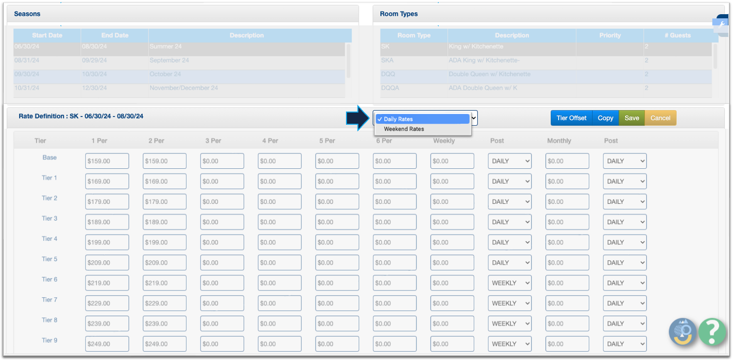Cancel the rate definition changes

coord(660,118)
